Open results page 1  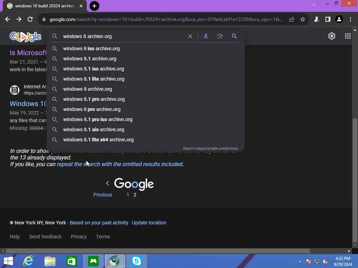click(x=128, y=195)
